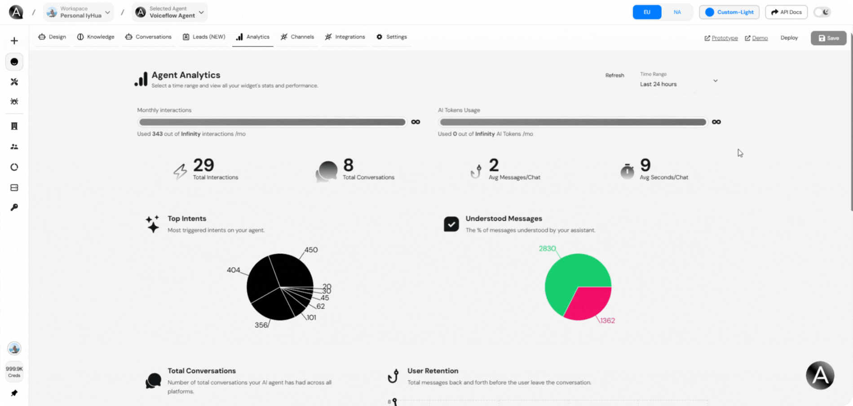Click the 2830 understood messages label

(547, 248)
